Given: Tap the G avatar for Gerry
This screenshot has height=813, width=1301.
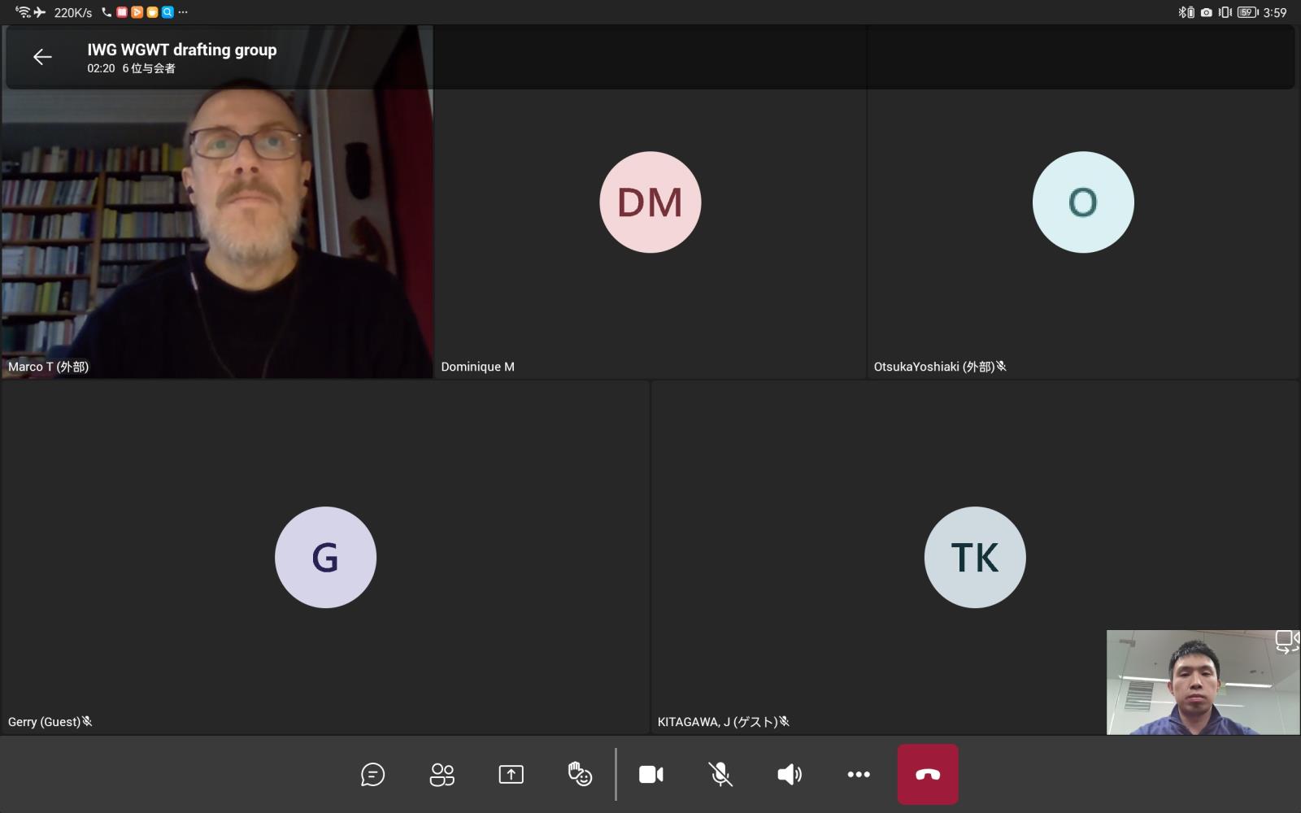Looking at the screenshot, I should (325, 558).
